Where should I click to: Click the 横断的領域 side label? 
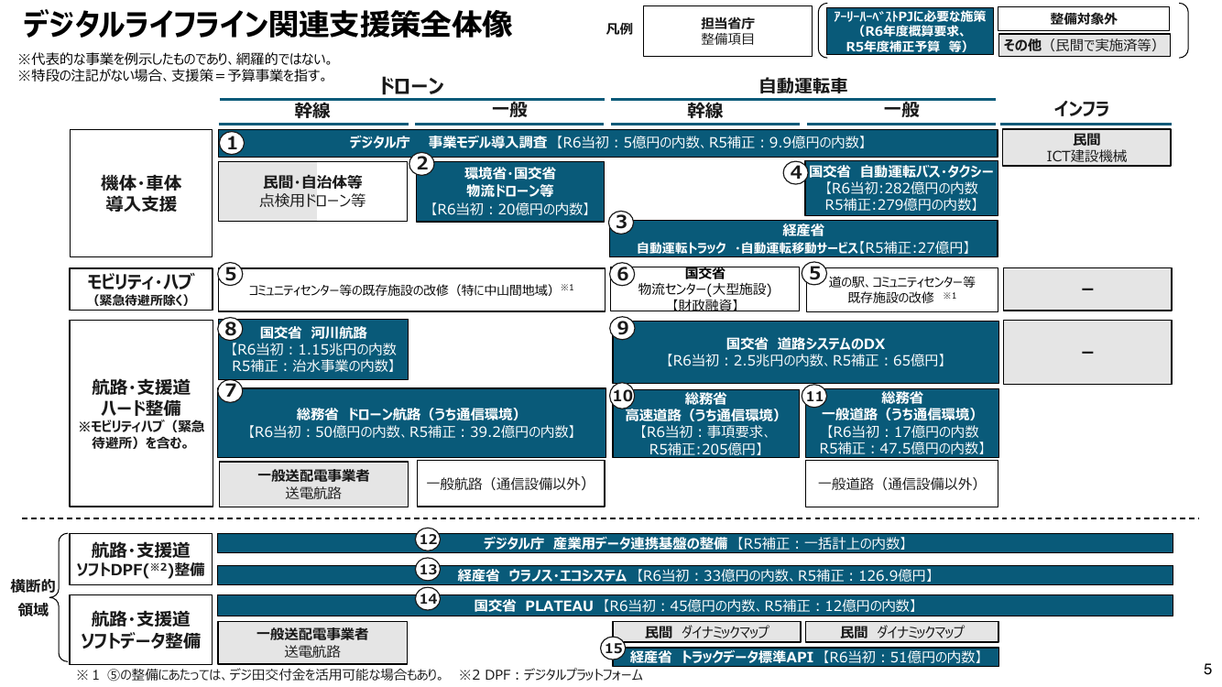(34, 597)
